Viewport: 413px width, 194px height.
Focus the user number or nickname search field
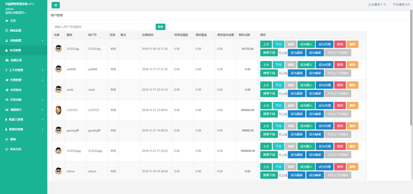point(104,27)
